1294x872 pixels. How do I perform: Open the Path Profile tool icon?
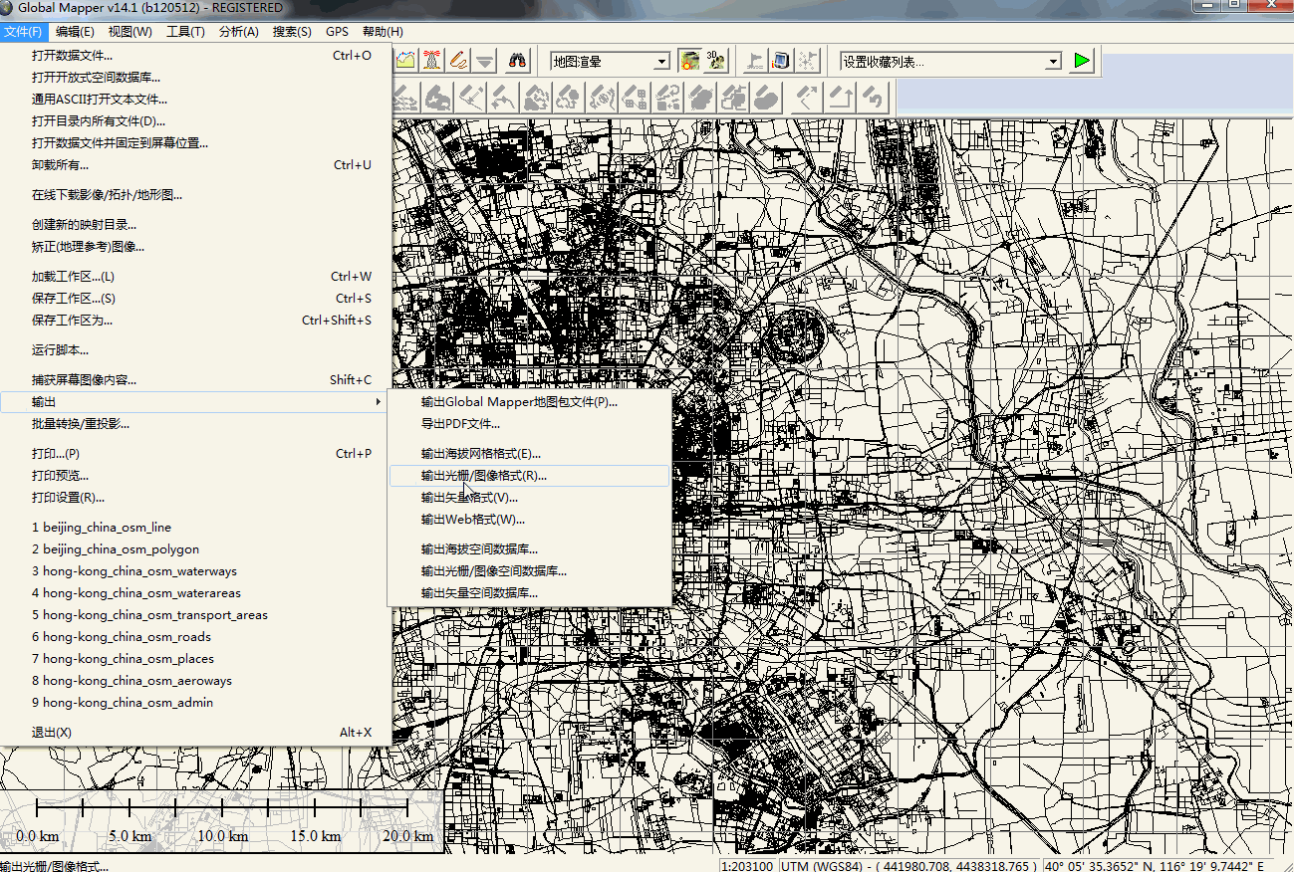point(404,61)
